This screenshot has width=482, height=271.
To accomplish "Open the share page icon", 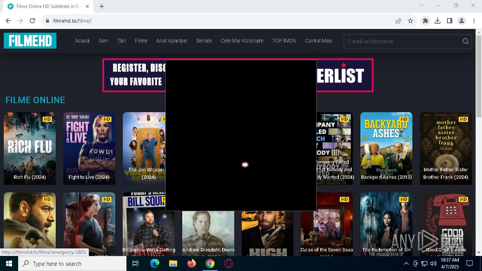I will (398, 21).
